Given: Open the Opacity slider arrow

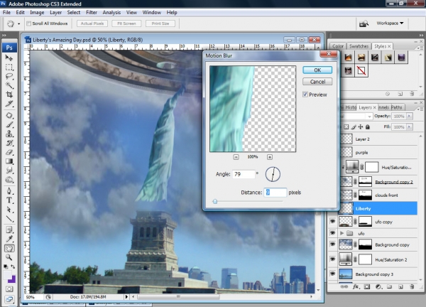Looking at the screenshot, I should click(x=410, y=116).
